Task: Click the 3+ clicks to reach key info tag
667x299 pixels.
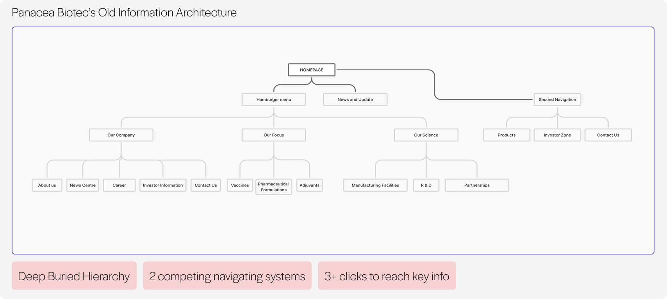Action: tap(387, 276)
